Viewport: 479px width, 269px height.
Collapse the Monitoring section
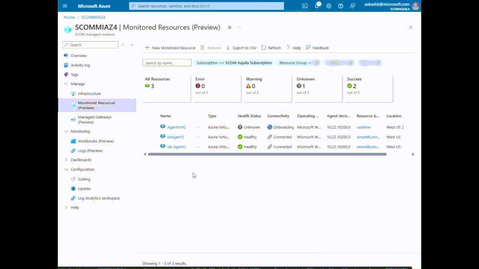[x=66, y=132]
